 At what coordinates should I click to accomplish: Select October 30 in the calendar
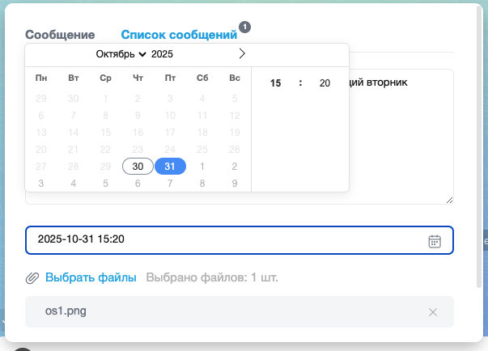pyautogui.click(x=138, y=166)
